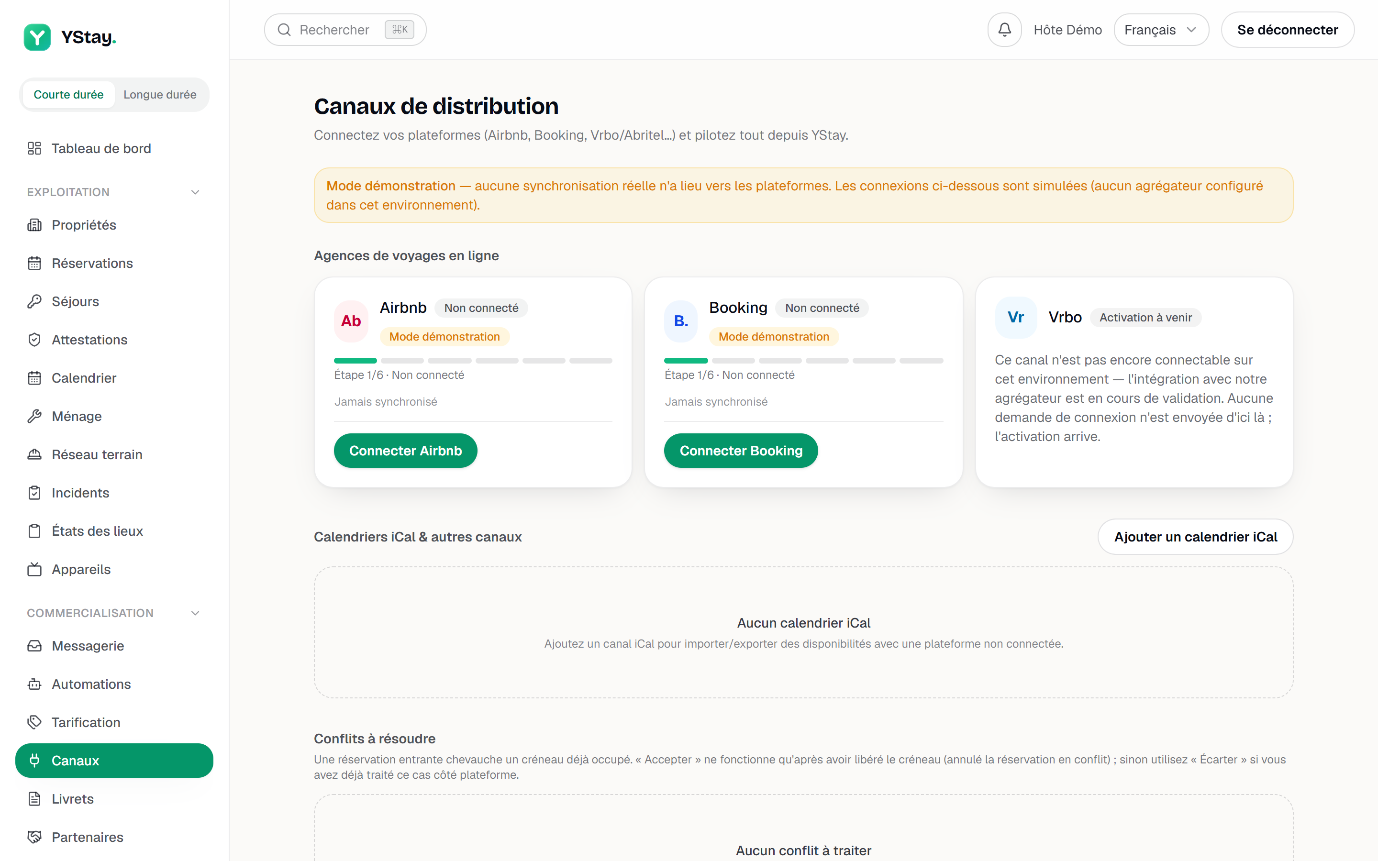Click the Ménage wrench icon
The image size is (1378, 861).
pyautogui.click(x=34, y=416)
